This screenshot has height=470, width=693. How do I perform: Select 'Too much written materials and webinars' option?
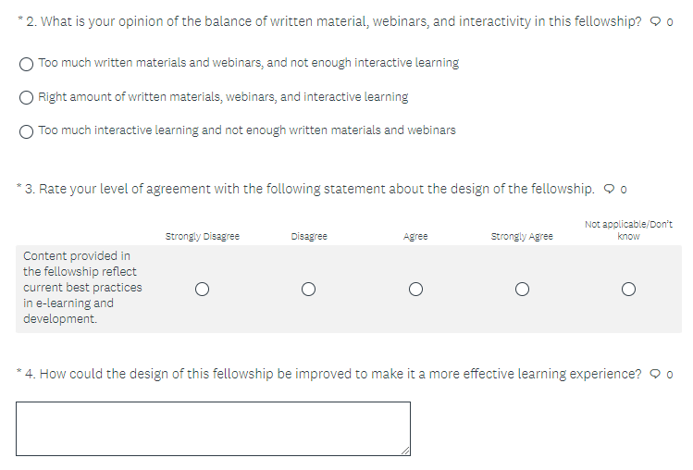(x=28, y=64)
